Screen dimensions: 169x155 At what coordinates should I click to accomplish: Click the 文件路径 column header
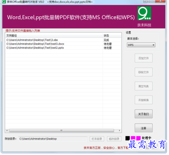pyautogui.click(x=54, y=36)
